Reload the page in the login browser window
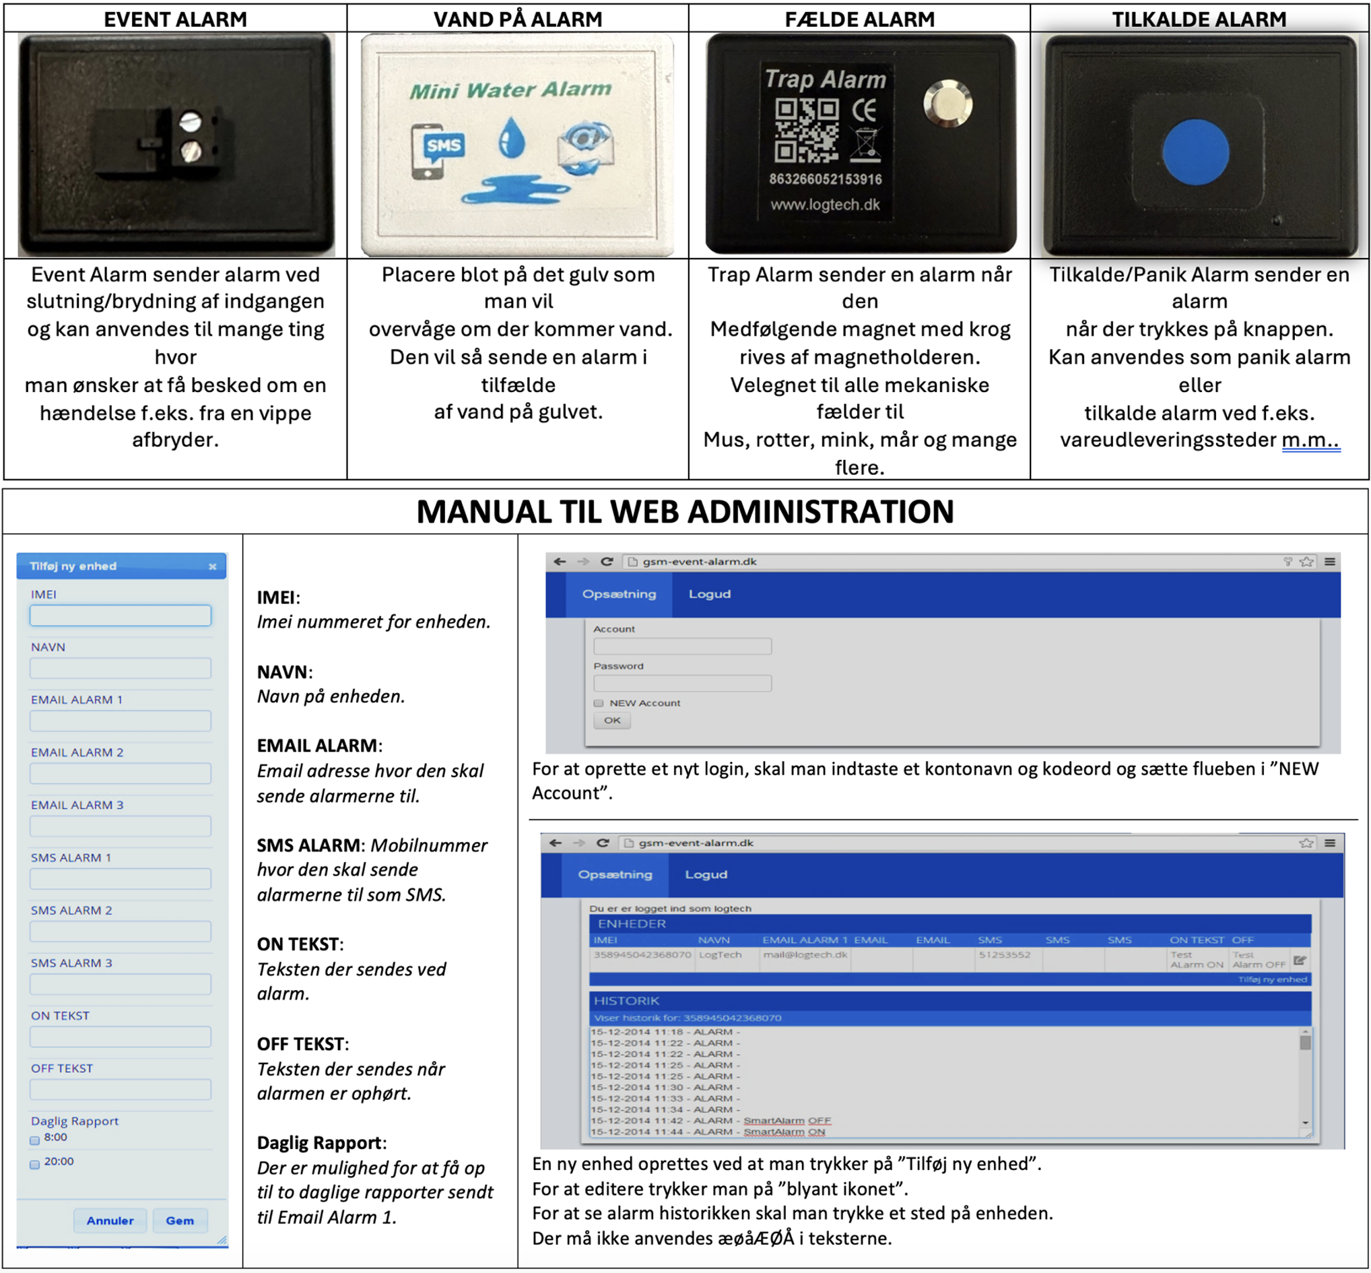The image size is (1371, 1273). click(x=606, y=562)
